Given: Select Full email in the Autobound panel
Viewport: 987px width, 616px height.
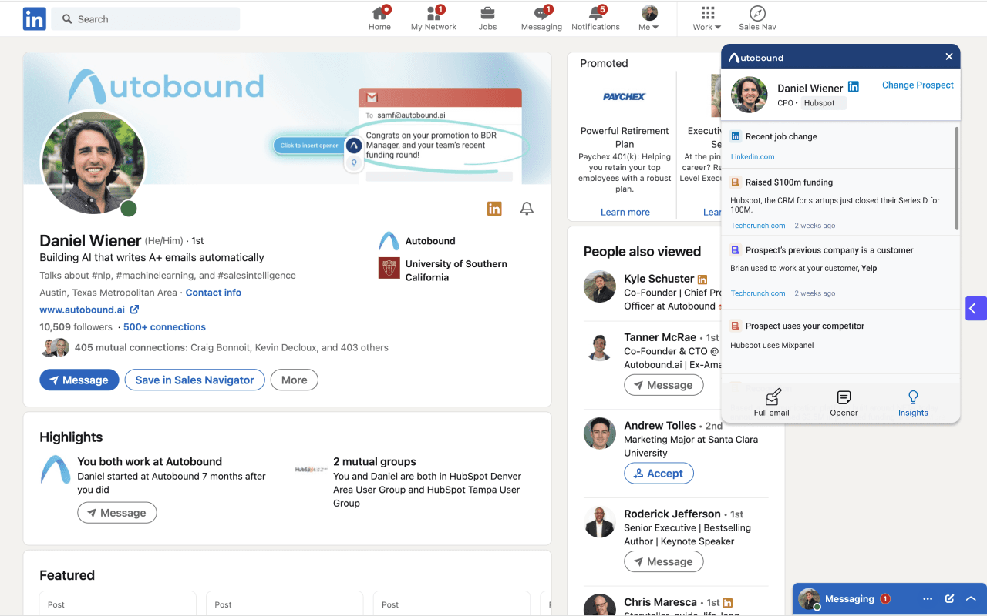Looking at the screenshot, I should [x=772, y=402].
